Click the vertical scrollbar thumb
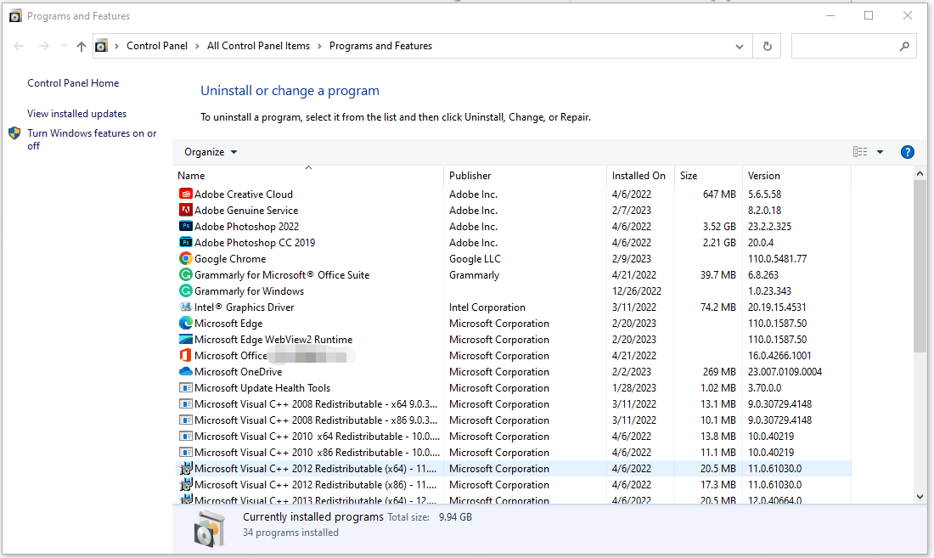This screenshot has height=558, width=934. pos(920,266)
